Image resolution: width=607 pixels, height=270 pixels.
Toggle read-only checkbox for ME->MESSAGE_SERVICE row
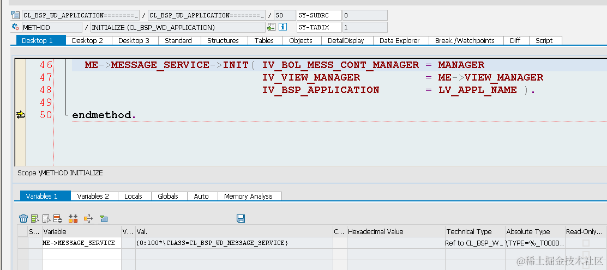tap(586, 243)
